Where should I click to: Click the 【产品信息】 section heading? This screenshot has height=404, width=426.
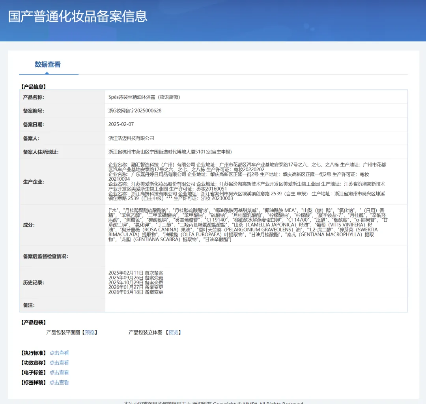coord(34,87)
